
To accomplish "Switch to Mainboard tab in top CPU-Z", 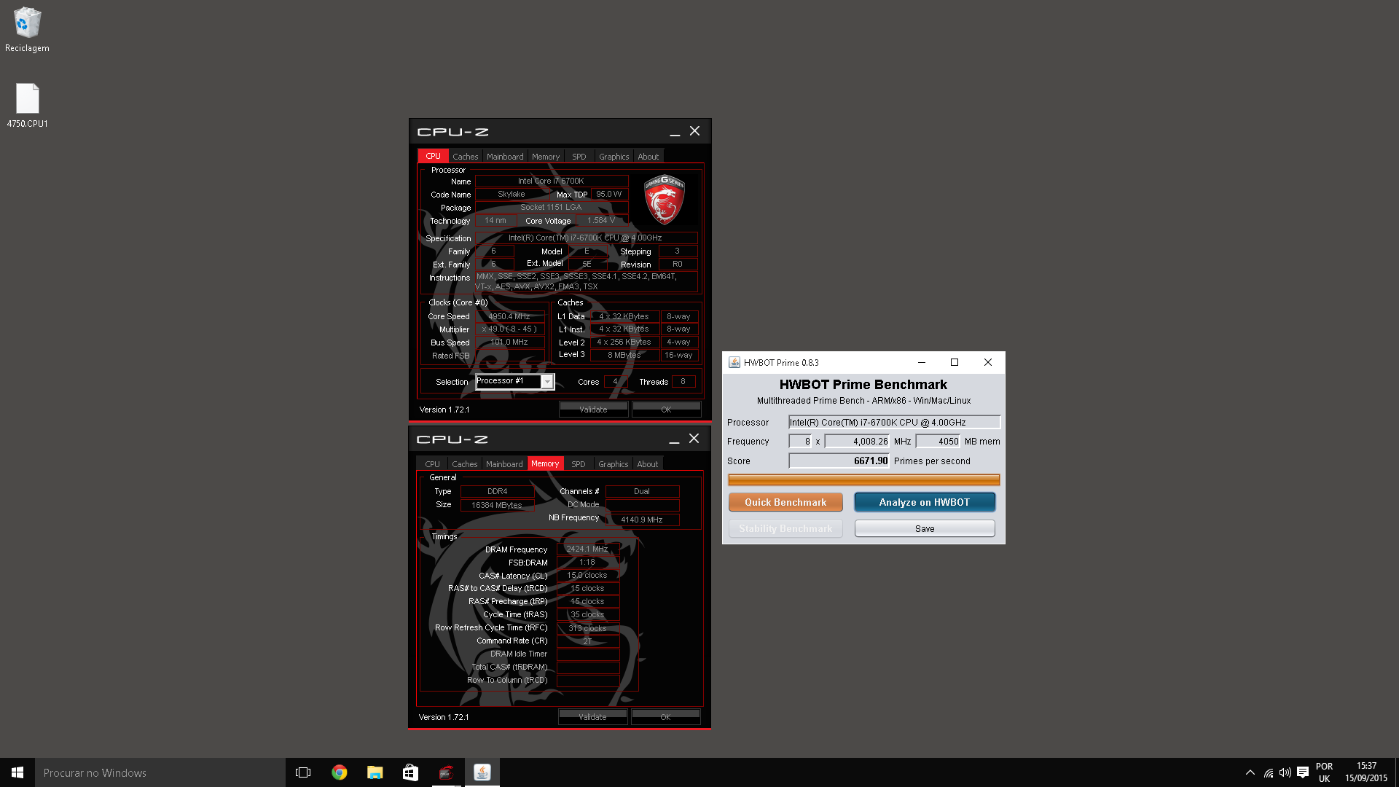I will pos(505,157).
